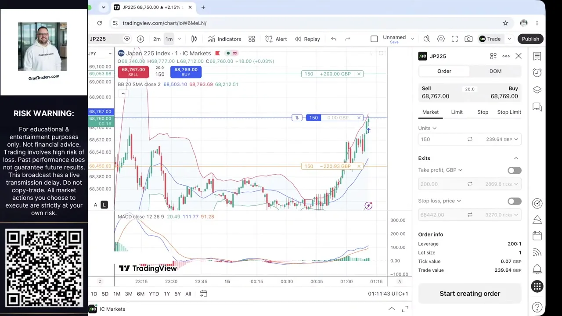This screenshot has height=316, width=562.
Task: Open browser tab list dropdown
Action: (103, 7)
